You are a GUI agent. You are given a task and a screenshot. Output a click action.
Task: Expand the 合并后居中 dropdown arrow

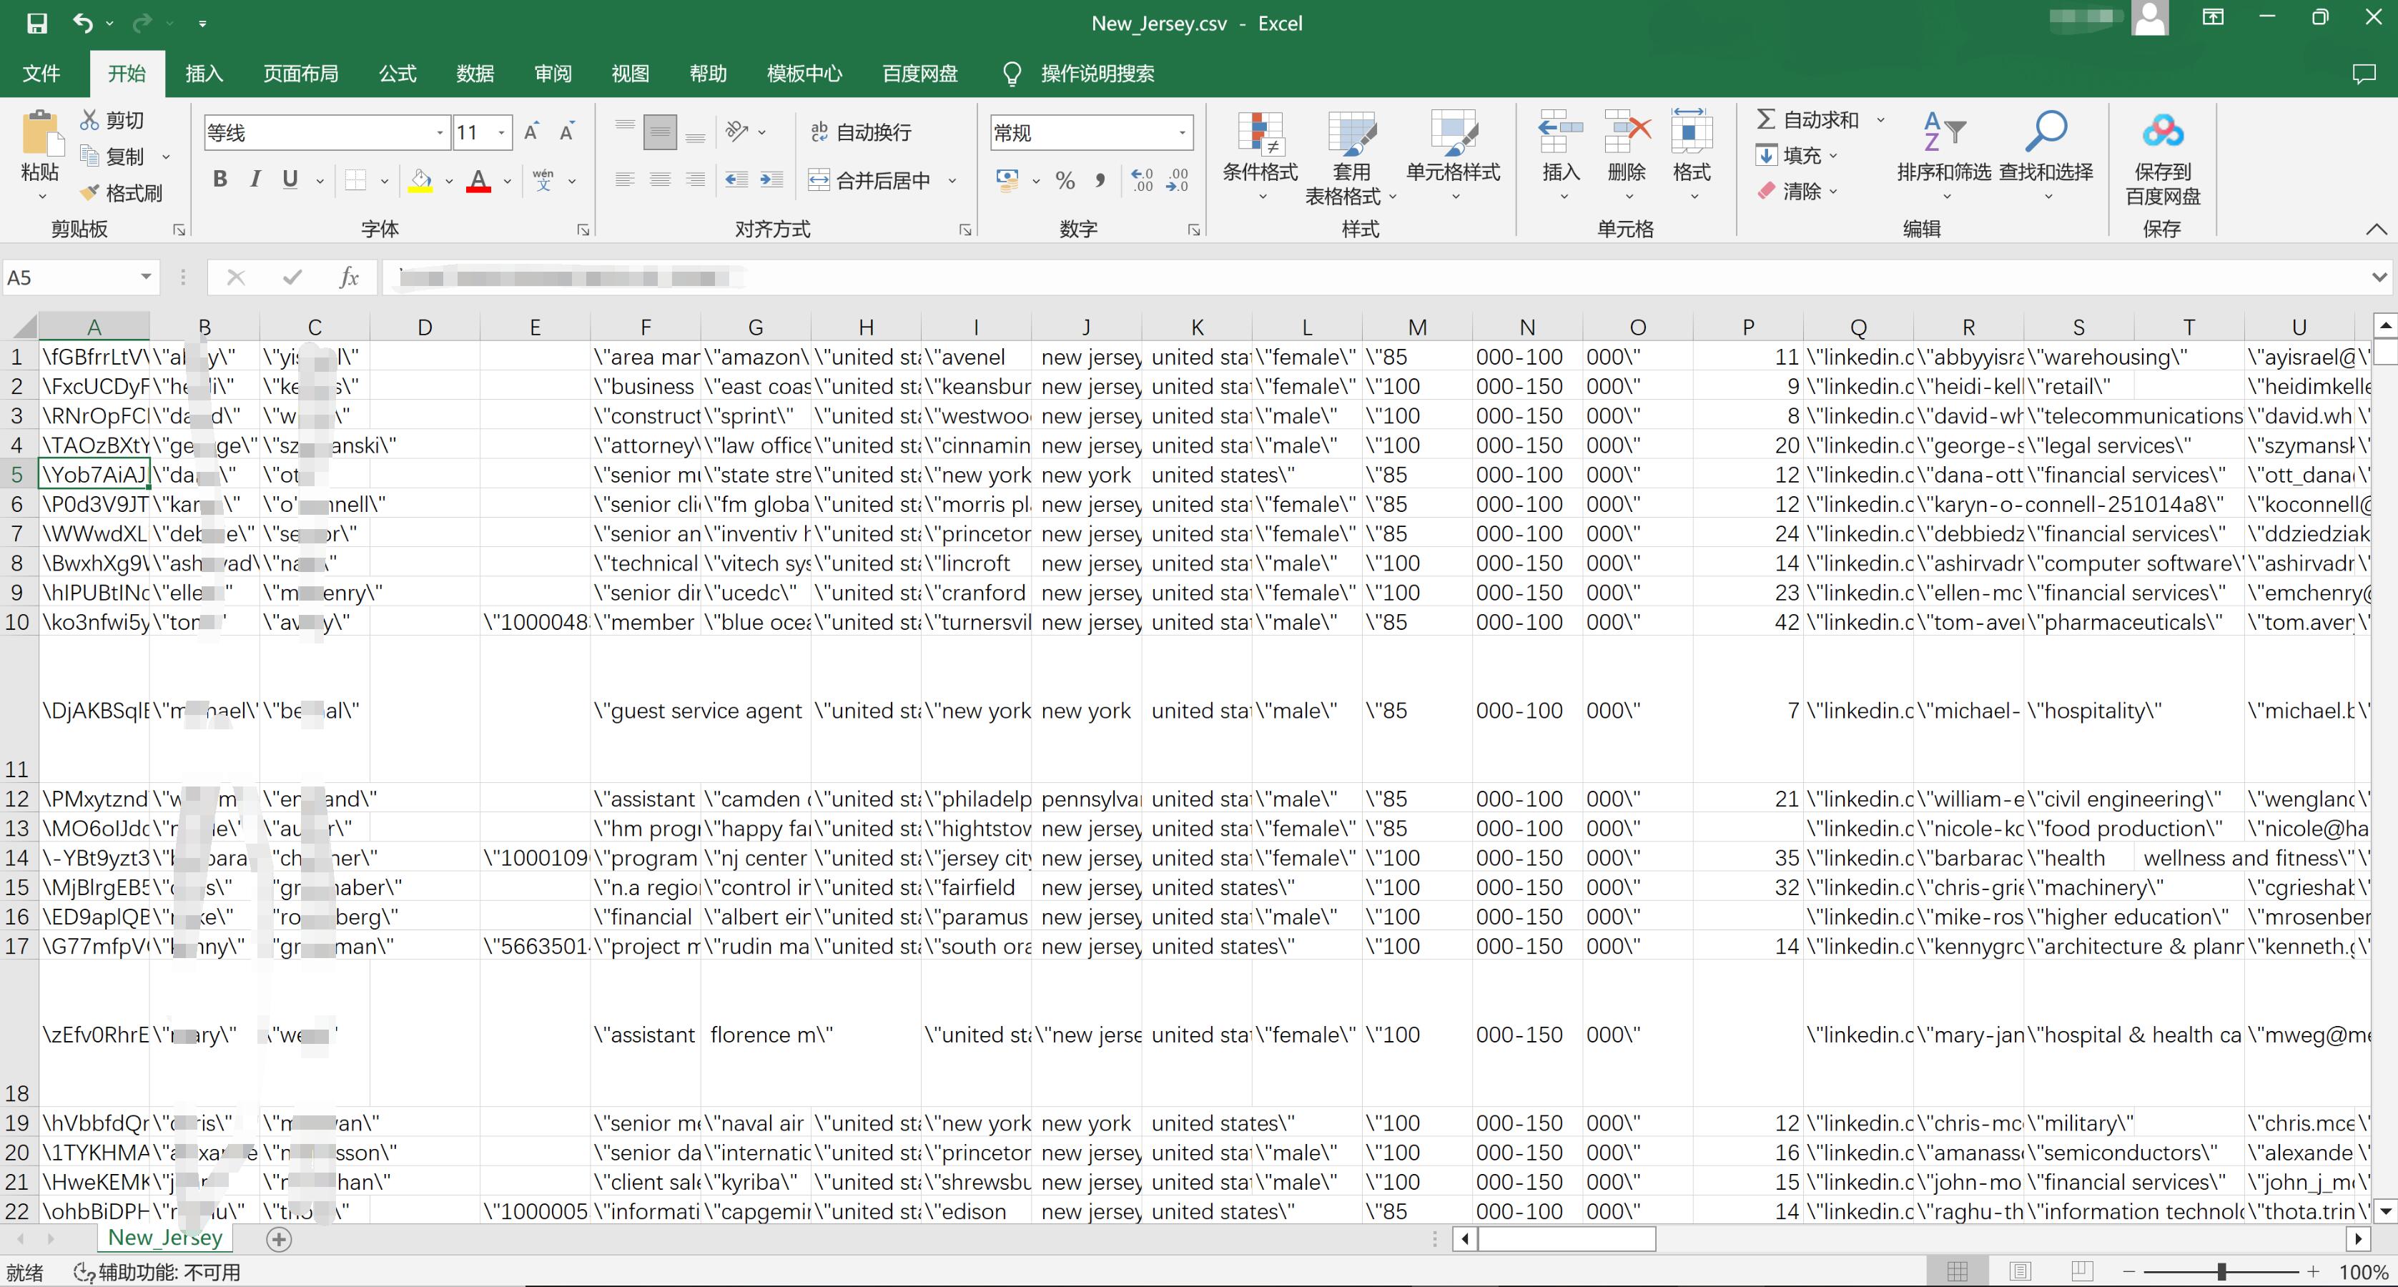tap(952, 181)
